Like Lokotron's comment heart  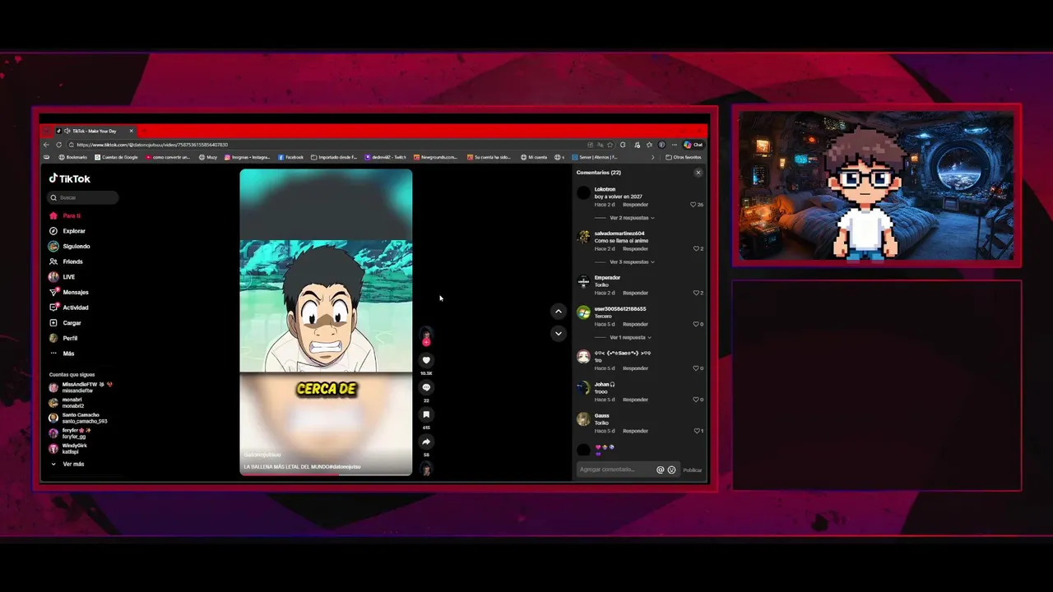point(693,204)
